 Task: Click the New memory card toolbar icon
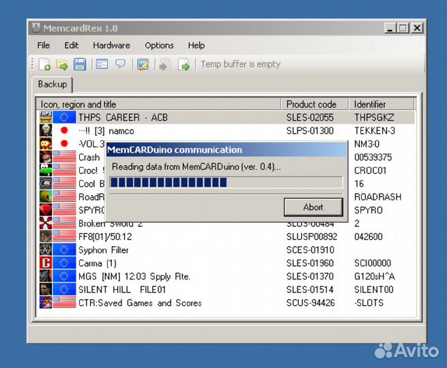(45, 64)
